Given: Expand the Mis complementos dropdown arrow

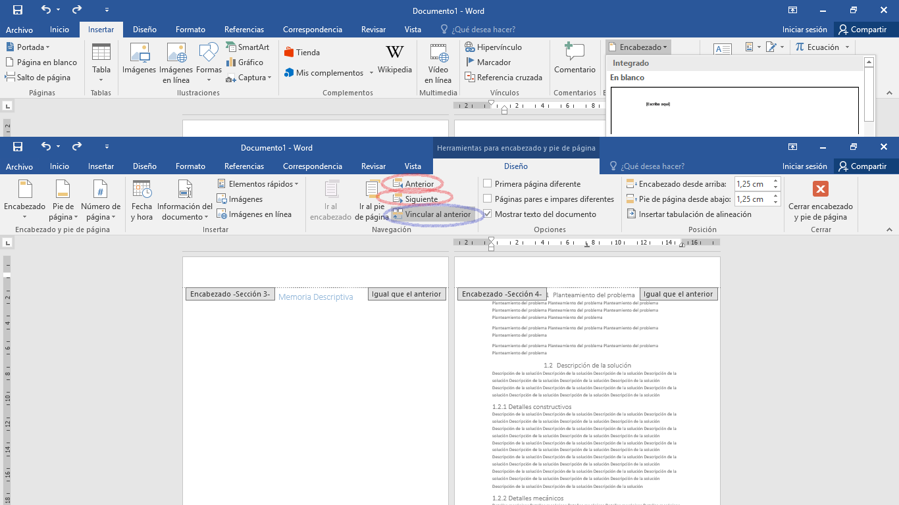Looking at the screenshot, I should point(371,73).
